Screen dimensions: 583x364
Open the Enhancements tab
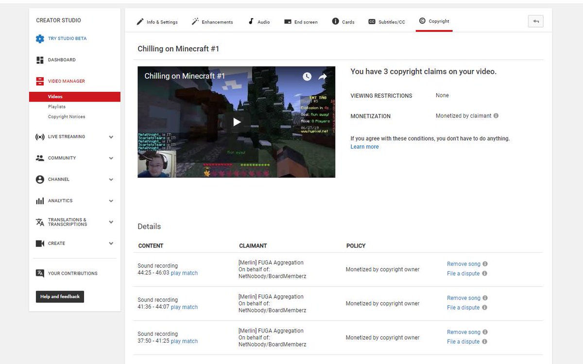pyautogui.click(x=212, y=21)
